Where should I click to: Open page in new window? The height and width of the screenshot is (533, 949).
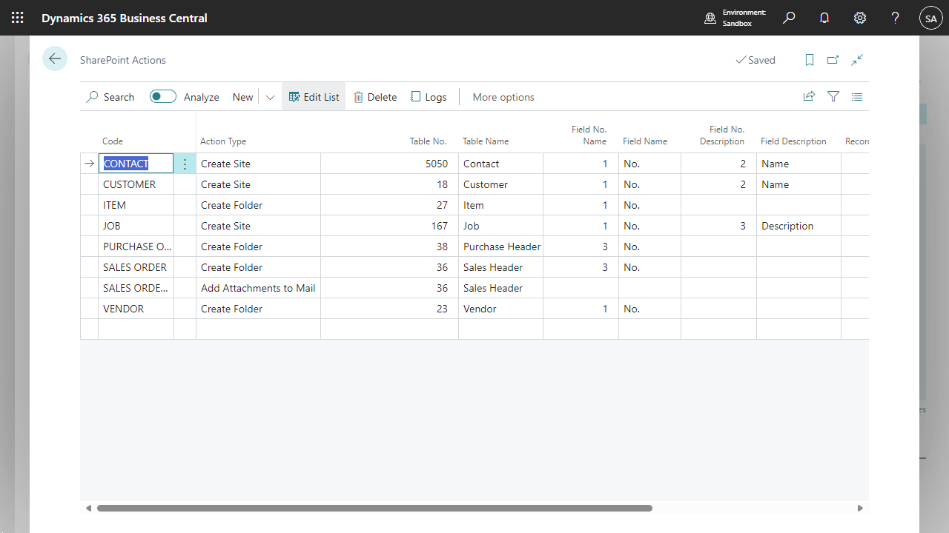(x=833, y=60)
